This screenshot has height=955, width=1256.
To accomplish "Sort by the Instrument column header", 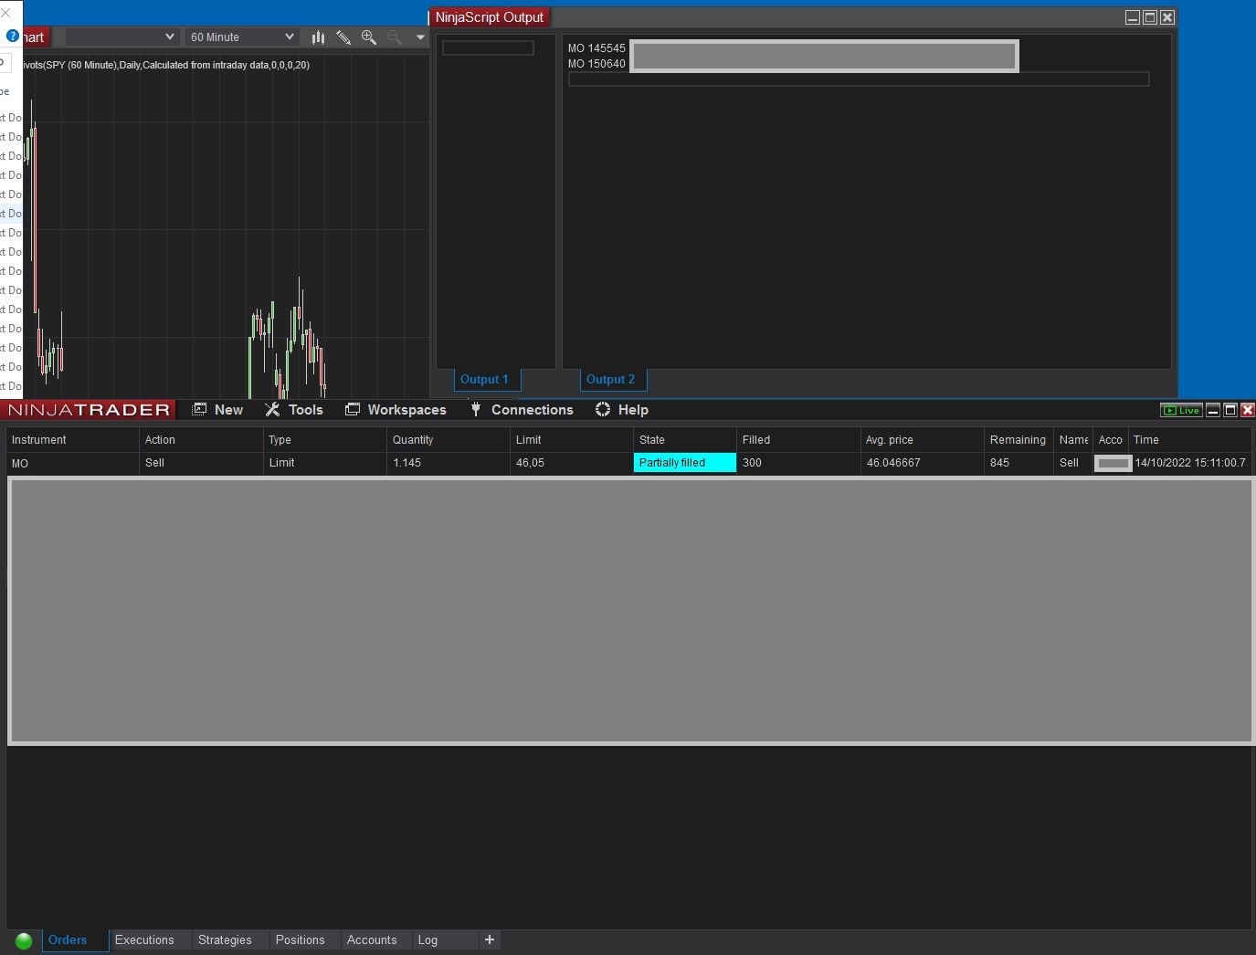I will click(x=73, y=440).
